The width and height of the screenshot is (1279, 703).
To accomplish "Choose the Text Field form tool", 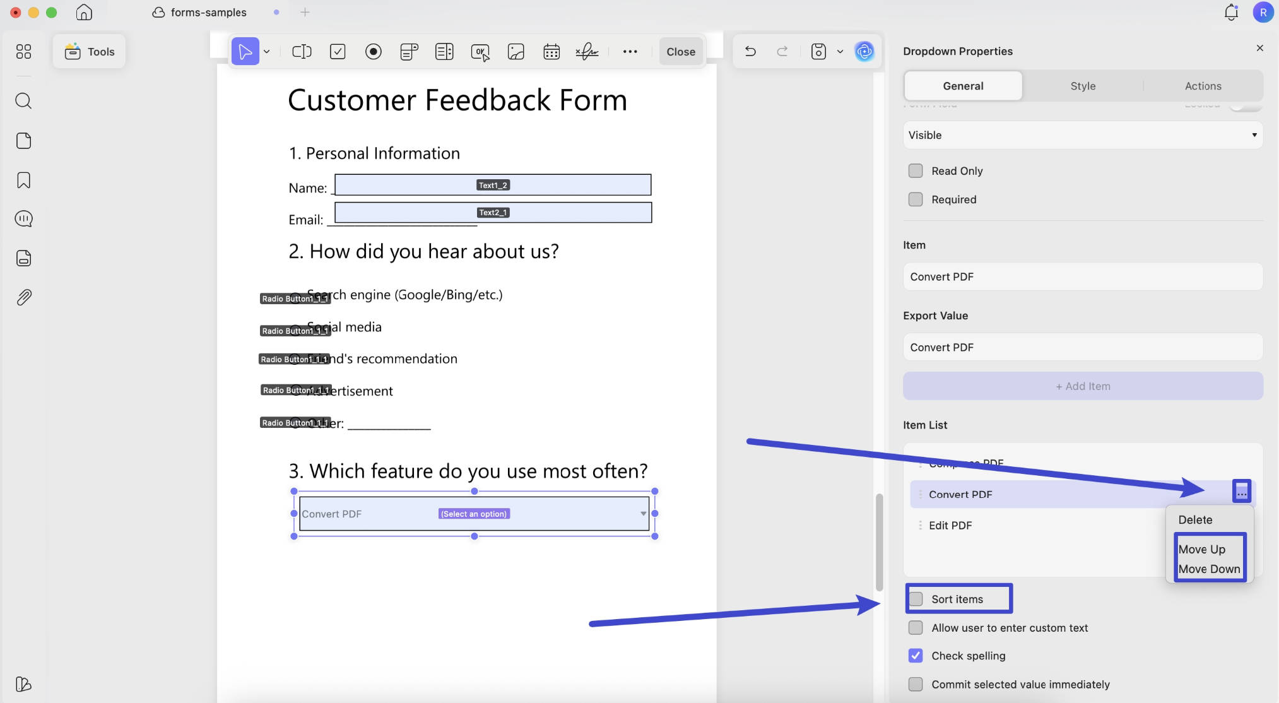I will tap(302, 51).
